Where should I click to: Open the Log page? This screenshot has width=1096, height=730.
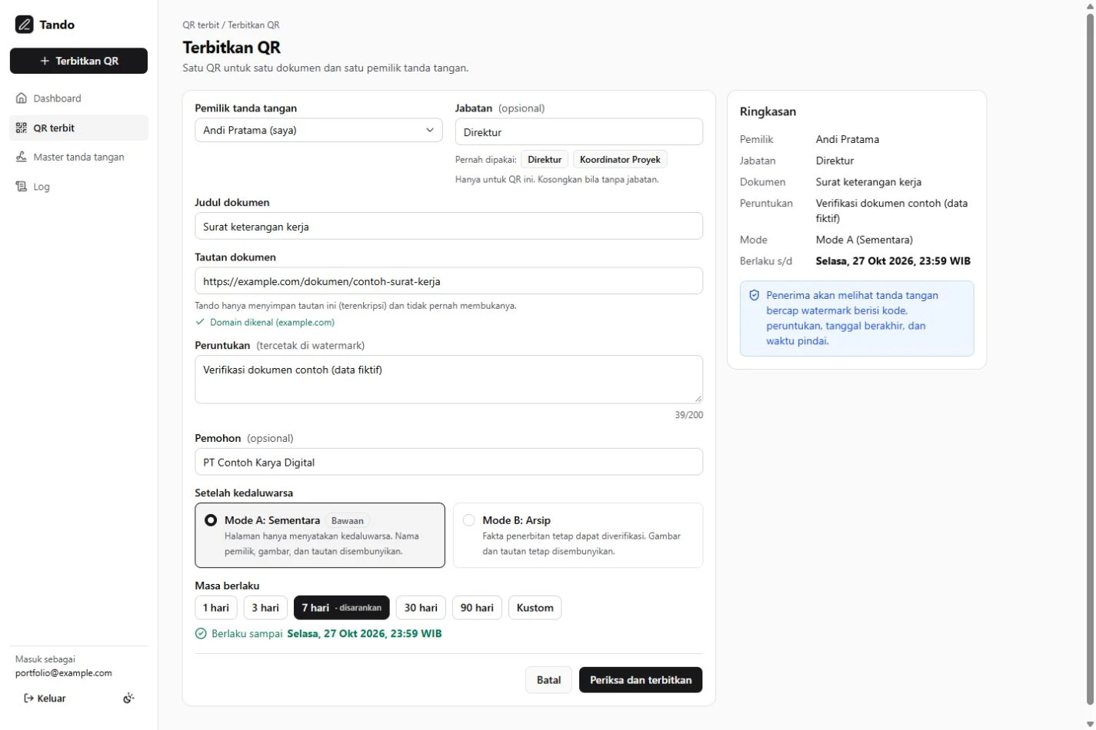78,187
